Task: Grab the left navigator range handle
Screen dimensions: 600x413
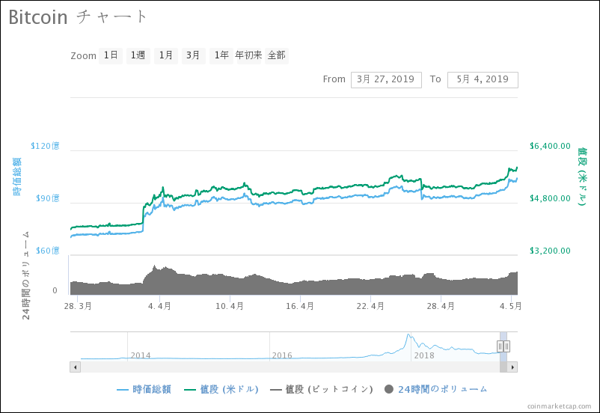Action: pos(500,346)
